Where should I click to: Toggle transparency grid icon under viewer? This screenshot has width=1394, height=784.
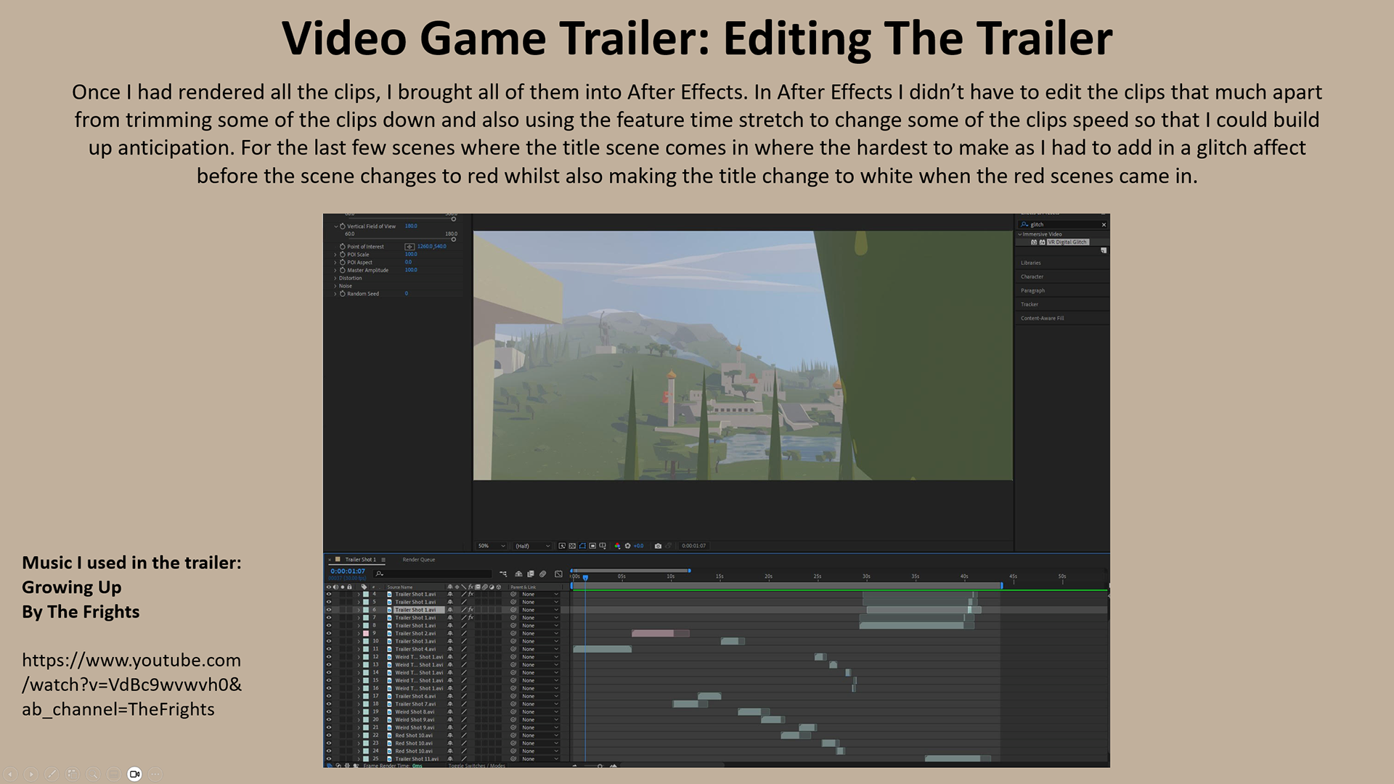(572, 546)
